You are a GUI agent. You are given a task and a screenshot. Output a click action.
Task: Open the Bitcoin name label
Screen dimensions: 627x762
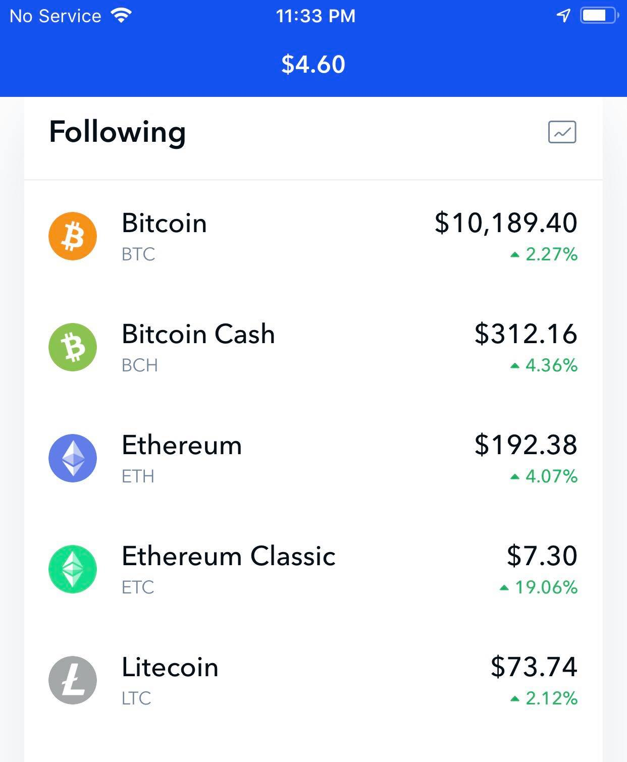pos(164,223)
